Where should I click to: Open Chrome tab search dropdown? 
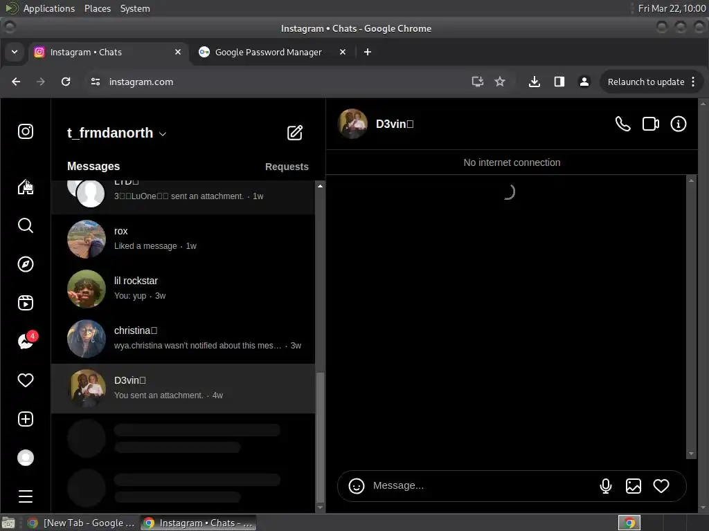click(x=15, y=52)
